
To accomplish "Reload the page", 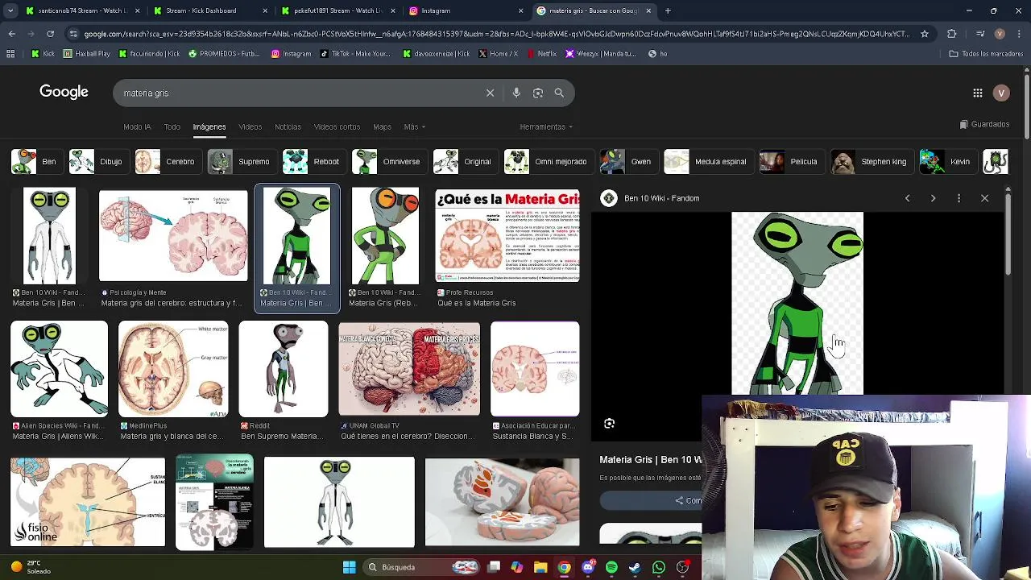I will (x=50, y=34).
